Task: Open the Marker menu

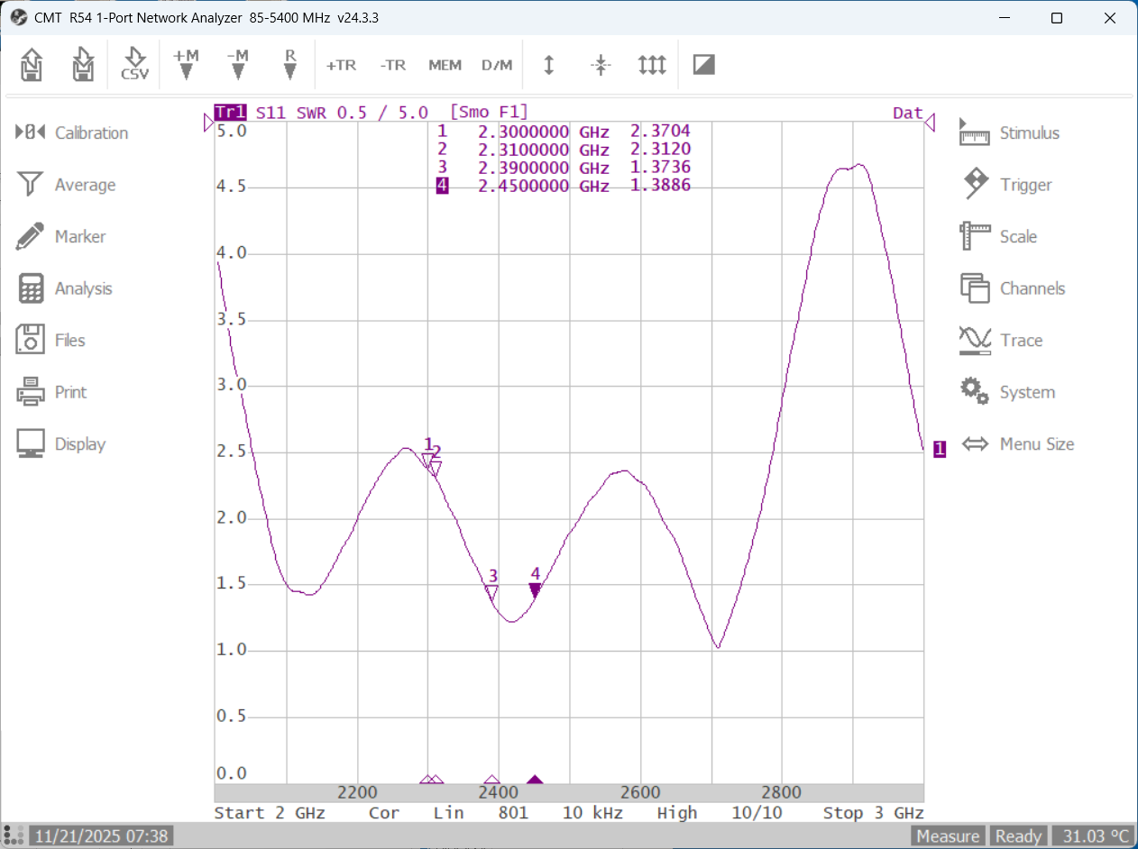Action: coord(61,236)
